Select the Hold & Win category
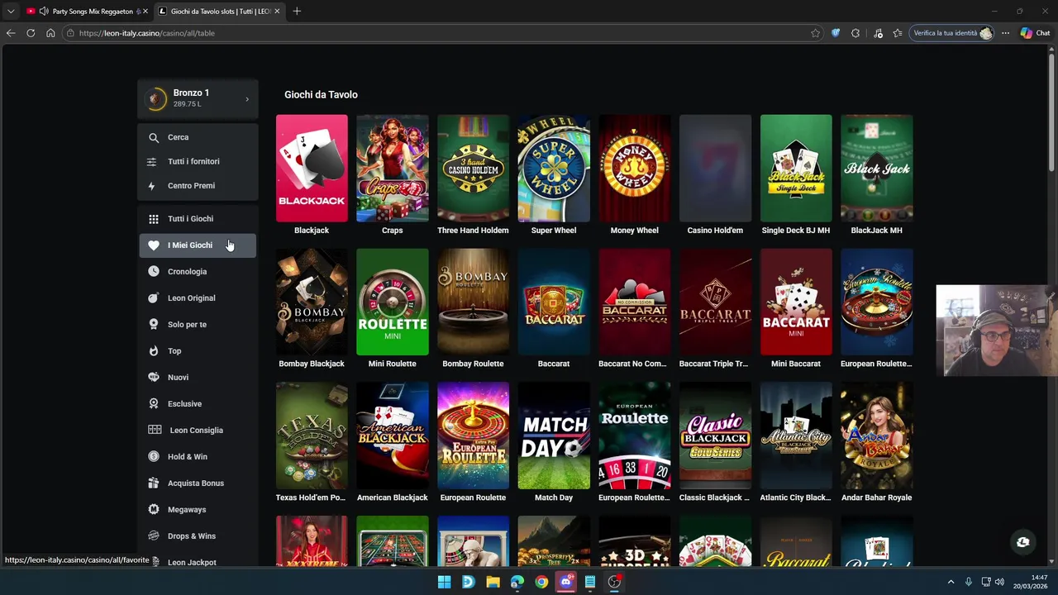 point(198,457)
